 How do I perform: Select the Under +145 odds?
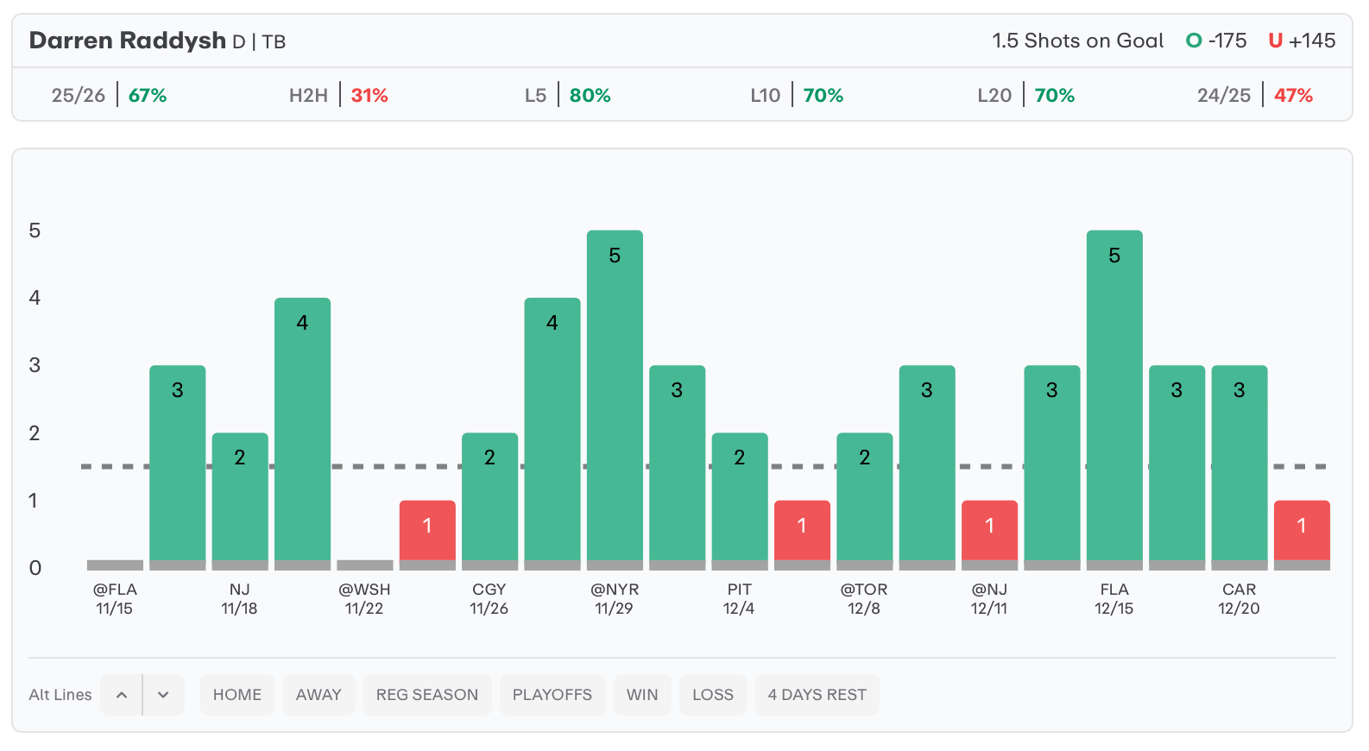coord(1302,41)
